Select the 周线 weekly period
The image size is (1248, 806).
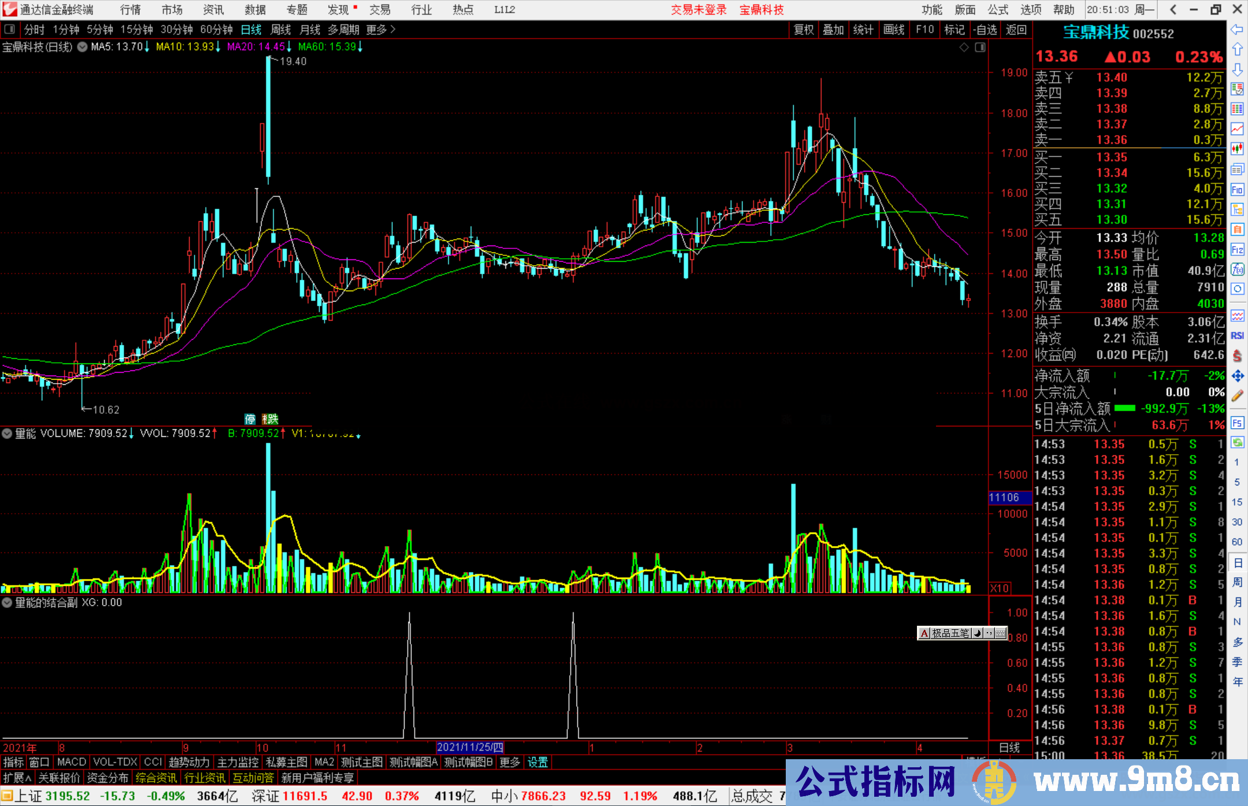pos(280,29)
